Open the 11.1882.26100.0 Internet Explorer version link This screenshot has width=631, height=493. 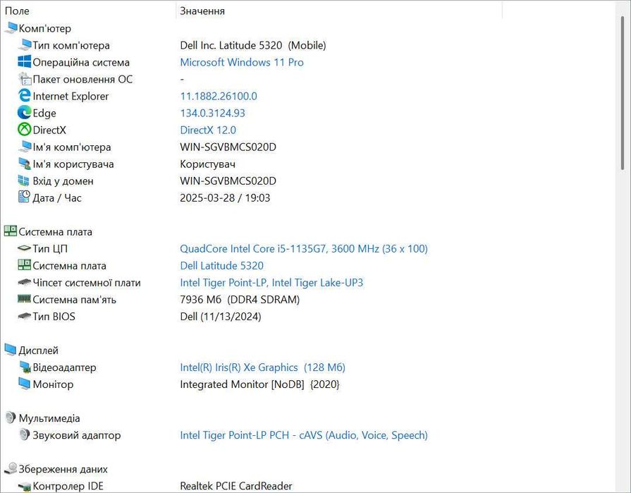(x=218, y=96)
